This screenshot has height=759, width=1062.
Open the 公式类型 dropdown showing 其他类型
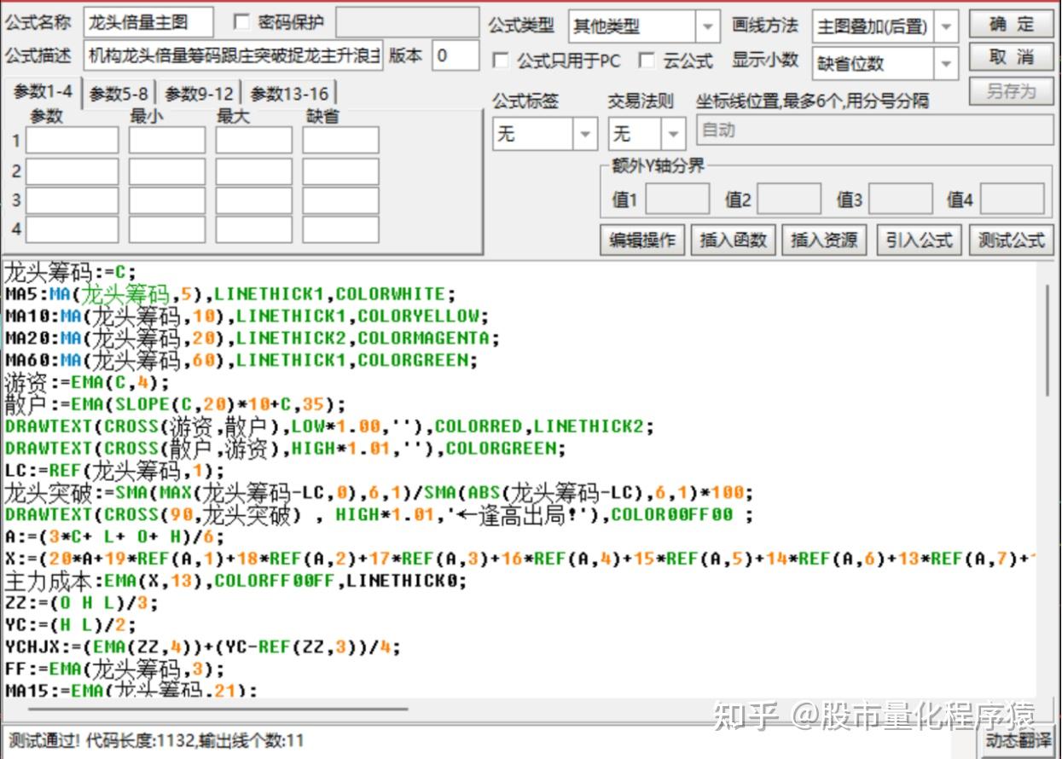click(708, 26)
